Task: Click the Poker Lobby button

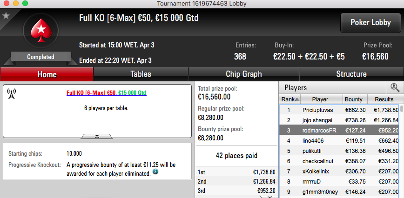Action: [370, 23]
